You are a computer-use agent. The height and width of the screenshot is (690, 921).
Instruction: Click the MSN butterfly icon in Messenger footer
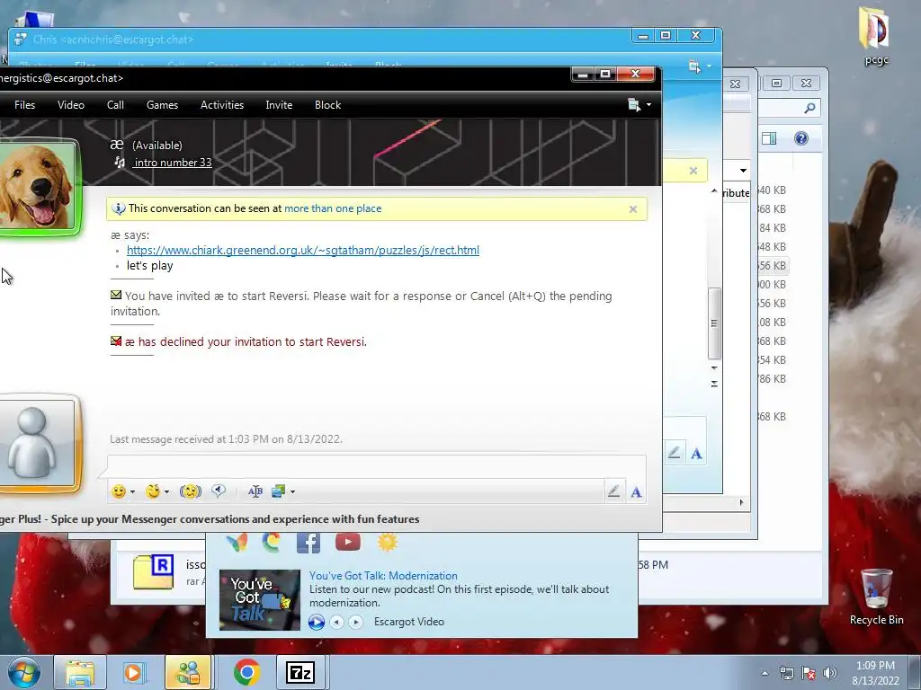[x=237, y=542]
